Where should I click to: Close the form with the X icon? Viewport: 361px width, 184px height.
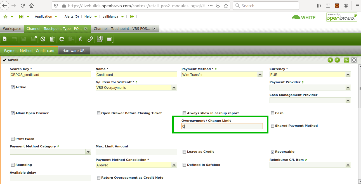click(x=354, y=60)
